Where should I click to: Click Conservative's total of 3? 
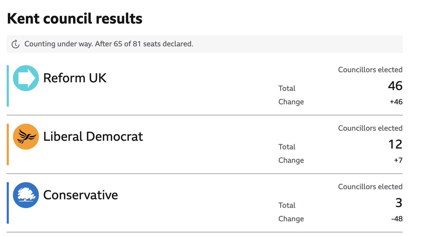pos(399,203)
